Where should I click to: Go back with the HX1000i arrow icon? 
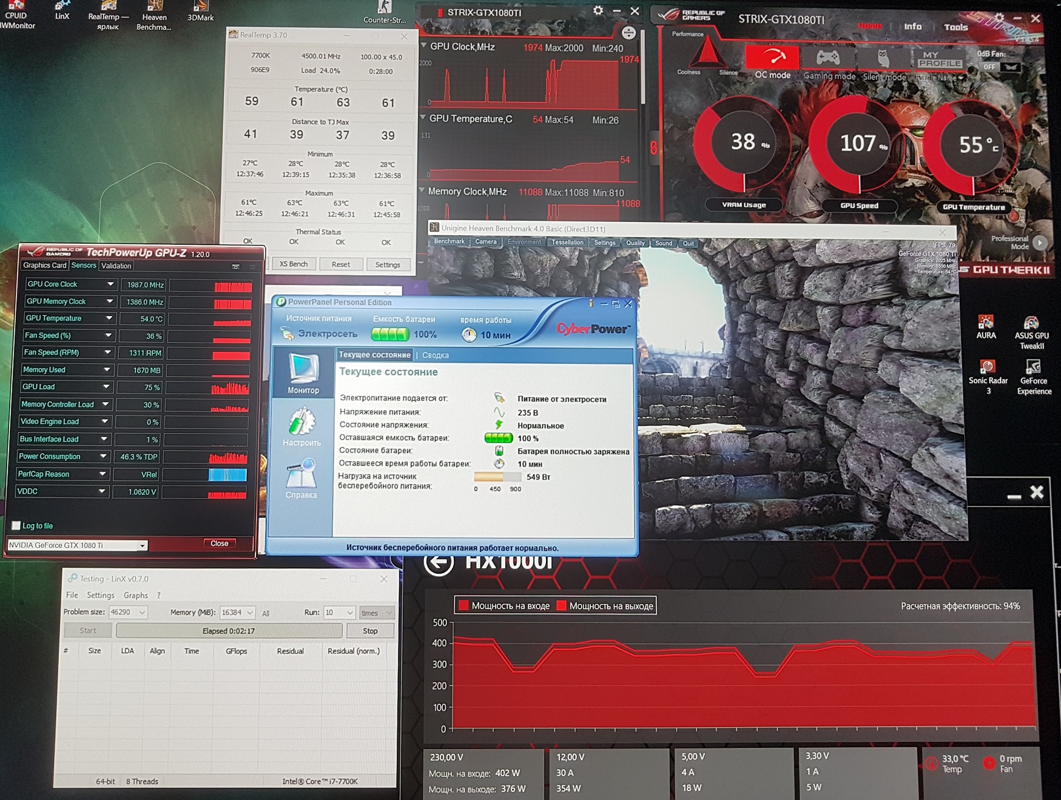[x=439, y=562]
